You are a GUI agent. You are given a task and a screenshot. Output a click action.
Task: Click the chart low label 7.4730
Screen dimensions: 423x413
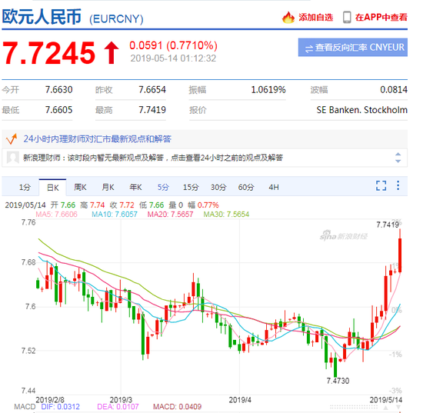point(338,381)
